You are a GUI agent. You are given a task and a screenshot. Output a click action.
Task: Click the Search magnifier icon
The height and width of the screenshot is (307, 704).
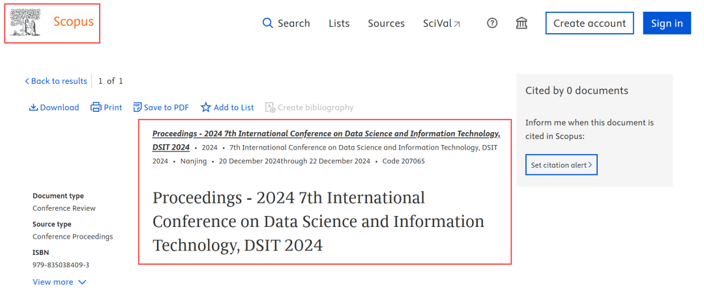[268, 23]
